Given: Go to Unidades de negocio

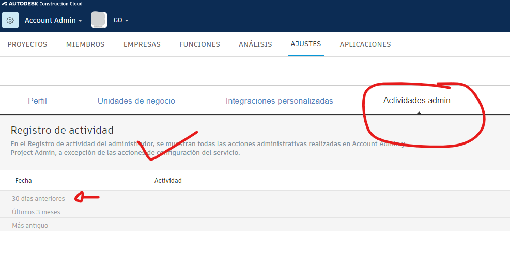Looking at the screenshot, I should pos(136,101).
